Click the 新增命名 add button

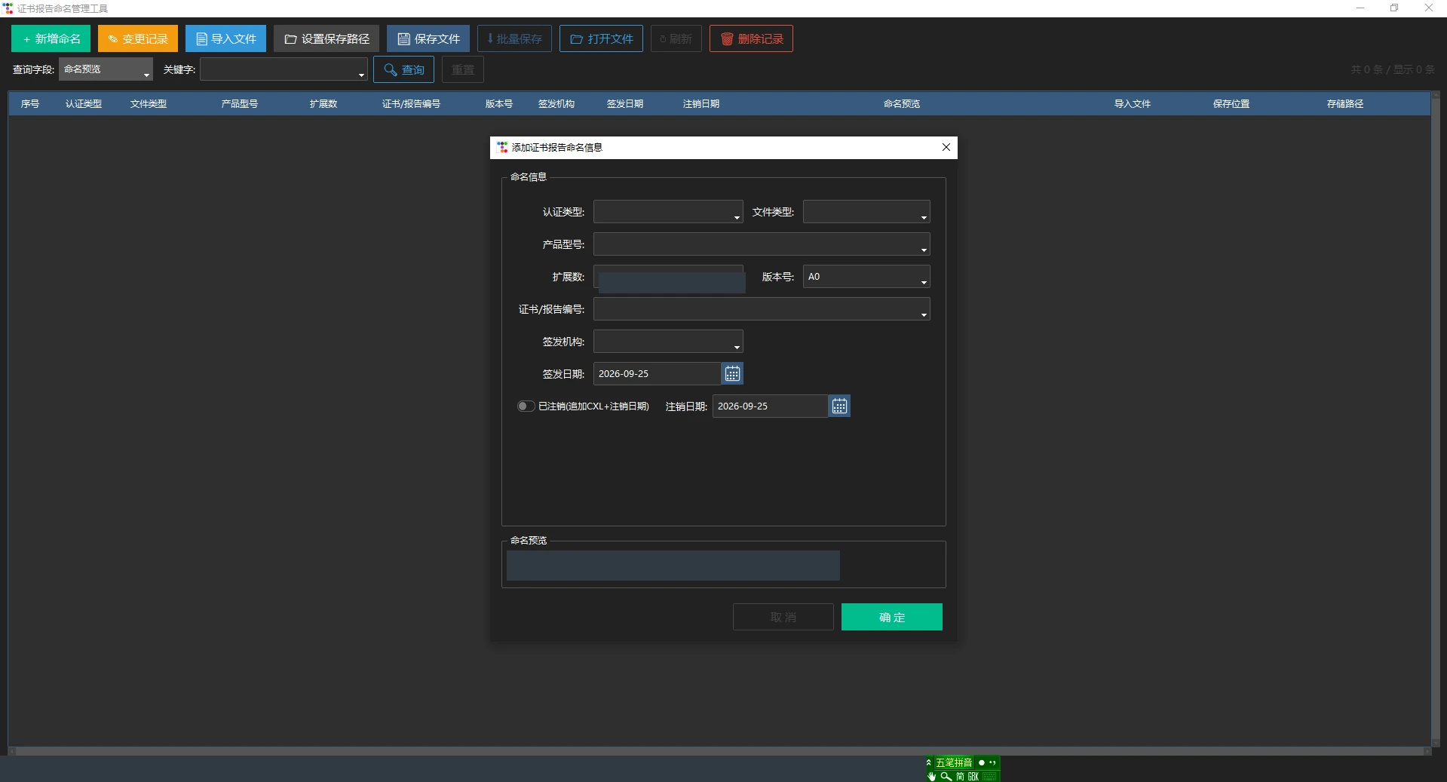click(51, 38)
